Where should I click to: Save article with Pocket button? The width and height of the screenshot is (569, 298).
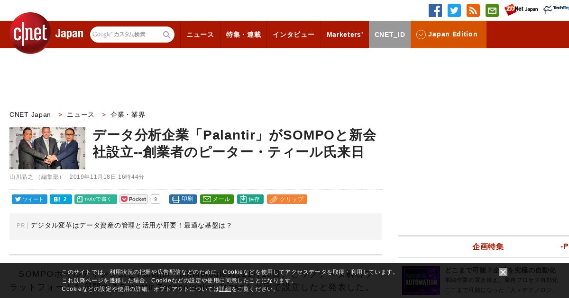134,199
